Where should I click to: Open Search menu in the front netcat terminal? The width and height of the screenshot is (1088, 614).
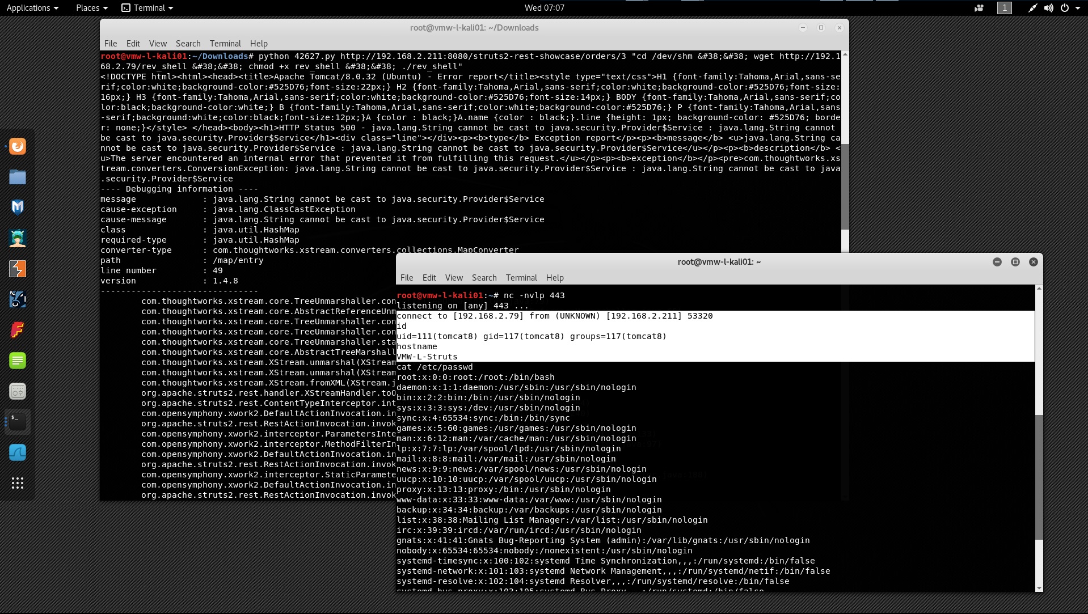click(x=484, y=278)
